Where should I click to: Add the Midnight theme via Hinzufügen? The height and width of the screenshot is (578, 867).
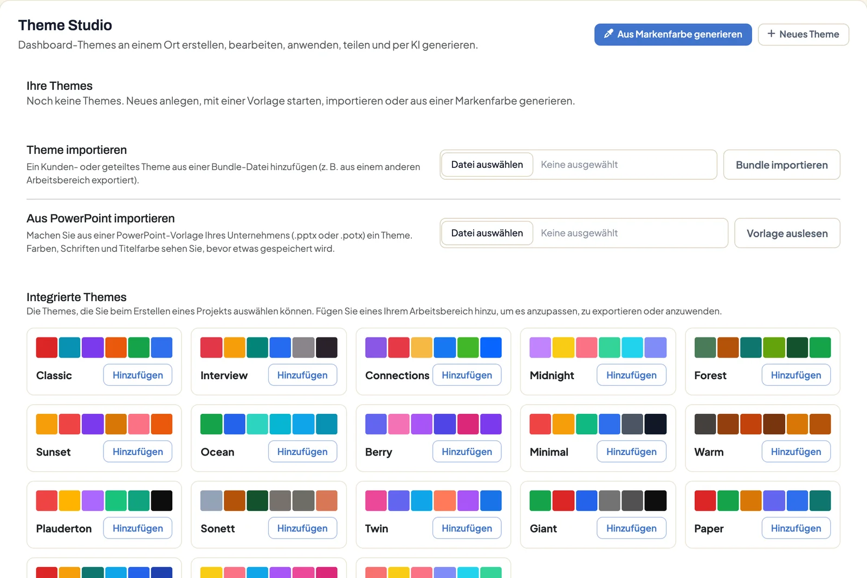click(631, 375)
